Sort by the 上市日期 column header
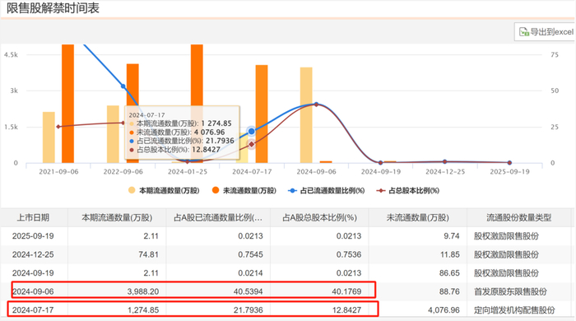This screenshot has height=321, width=576. click(x=33, y=218)
